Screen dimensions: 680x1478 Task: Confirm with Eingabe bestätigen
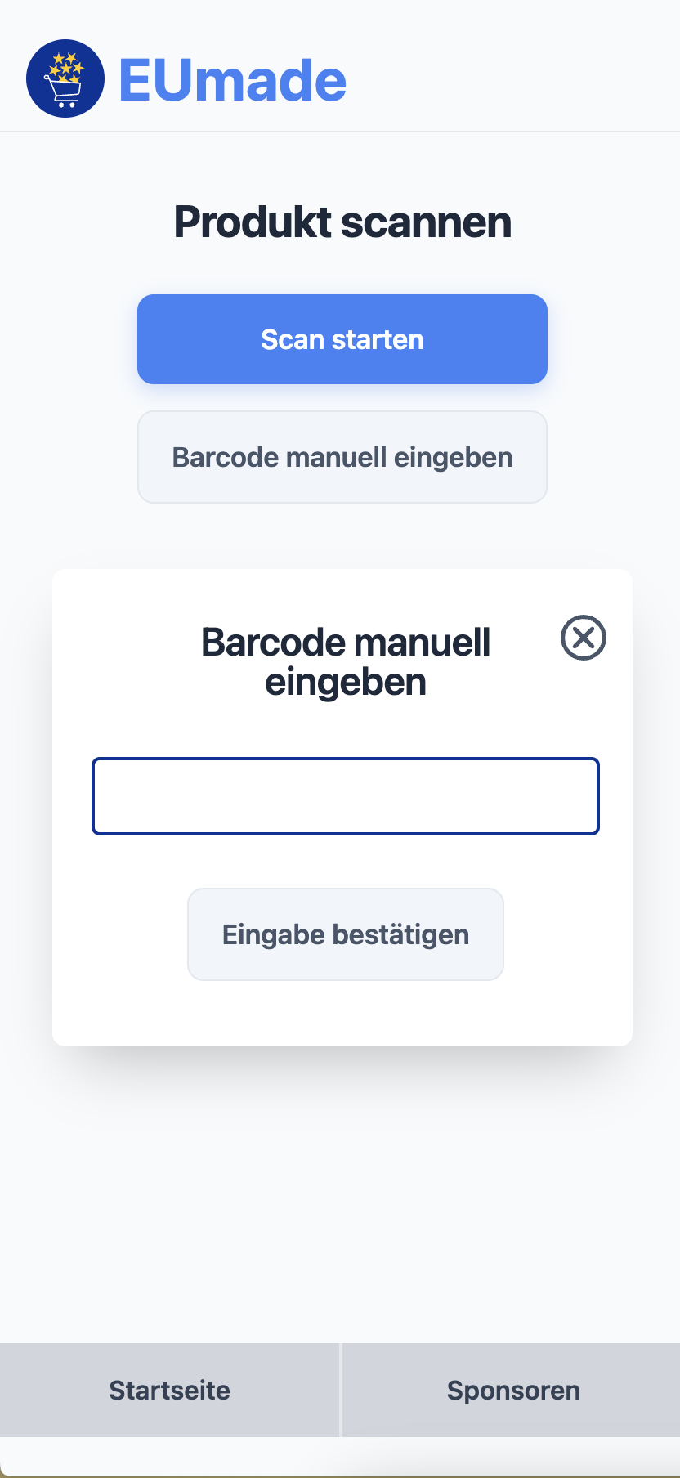(x=345, y=934)
